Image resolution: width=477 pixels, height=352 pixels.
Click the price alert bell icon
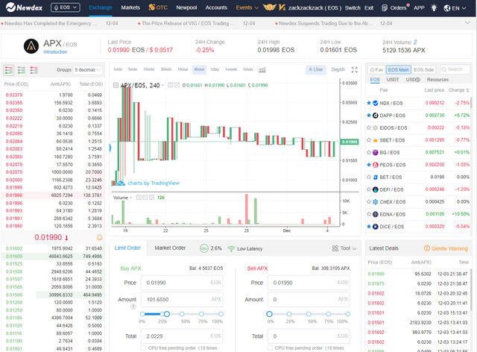pyautogui.click(x=99, y=237)
